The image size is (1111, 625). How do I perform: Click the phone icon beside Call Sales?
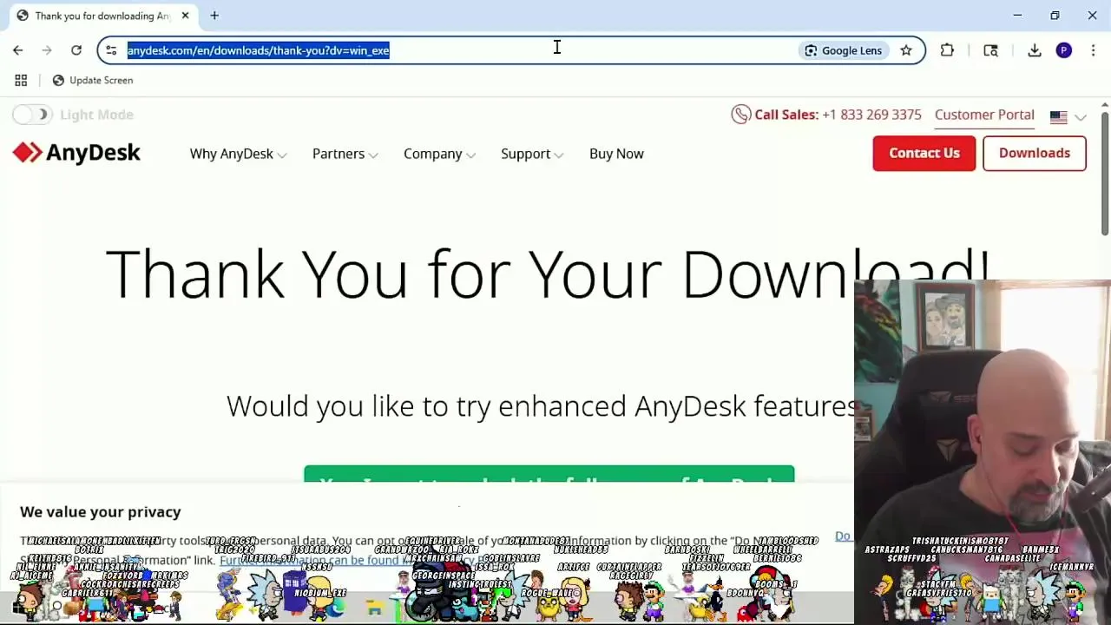[x=740, y=115]
